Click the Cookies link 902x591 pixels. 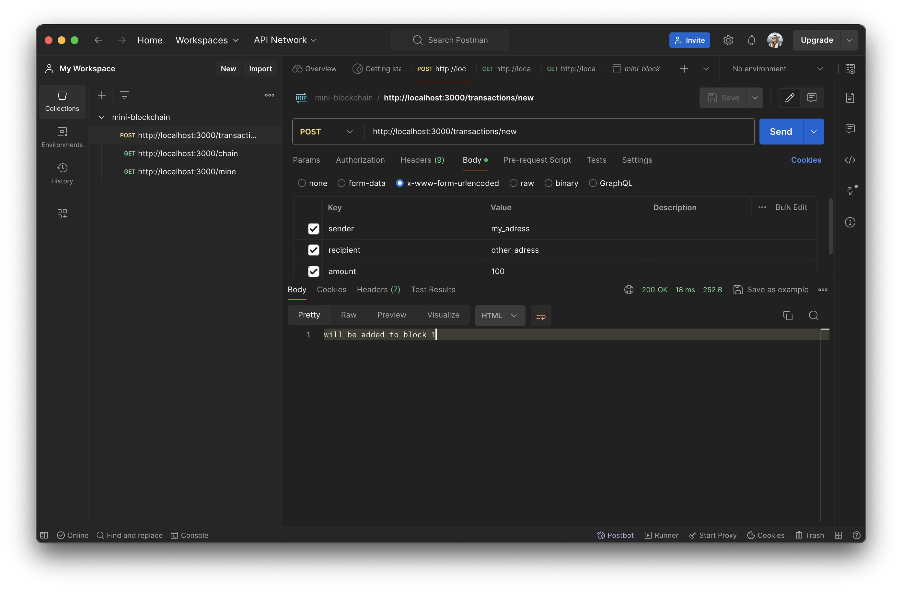[806, 160]
